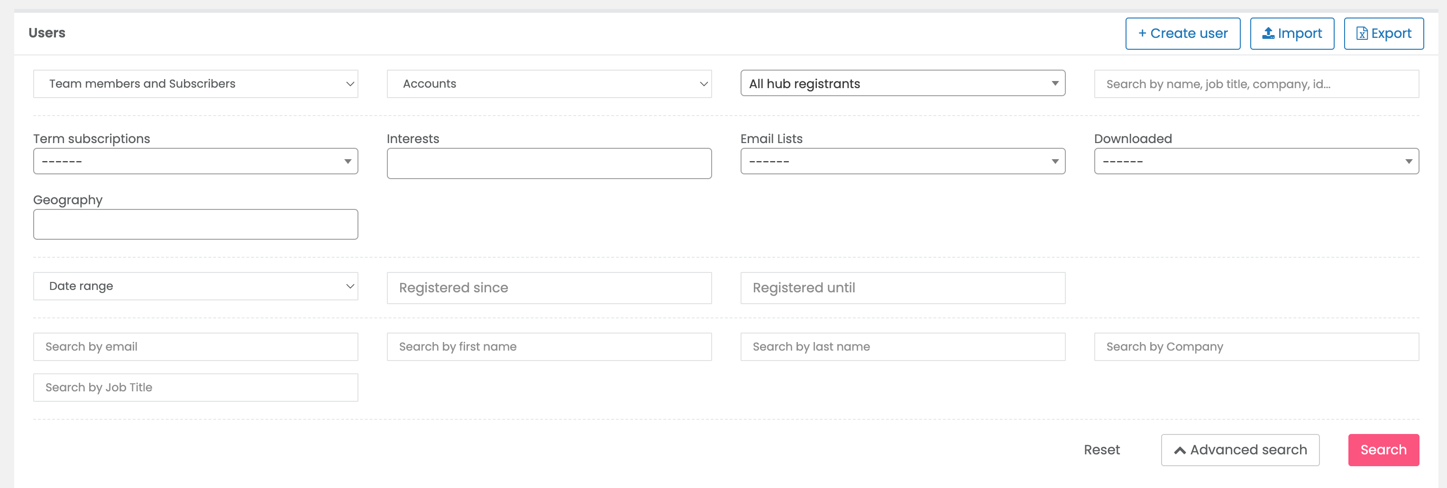Open the All hub registrants selector
Viewport: 1447px width, 488px height.
click(902, 83)
